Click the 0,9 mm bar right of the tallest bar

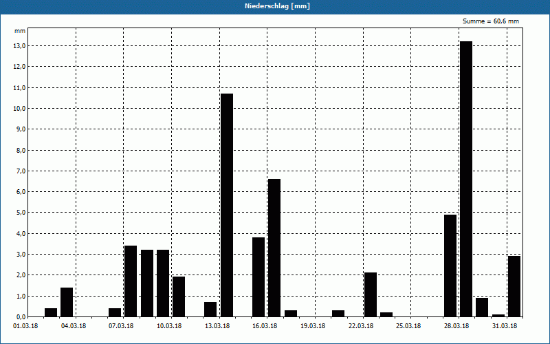(482, 307)
